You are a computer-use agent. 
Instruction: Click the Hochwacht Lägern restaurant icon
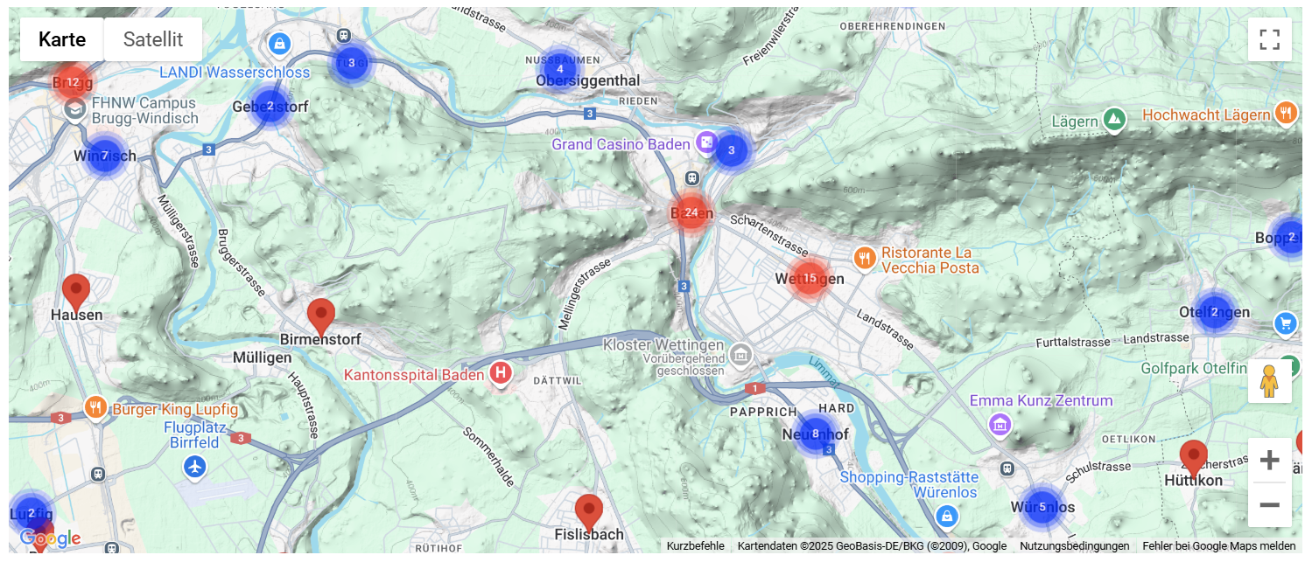[1285, 113]
